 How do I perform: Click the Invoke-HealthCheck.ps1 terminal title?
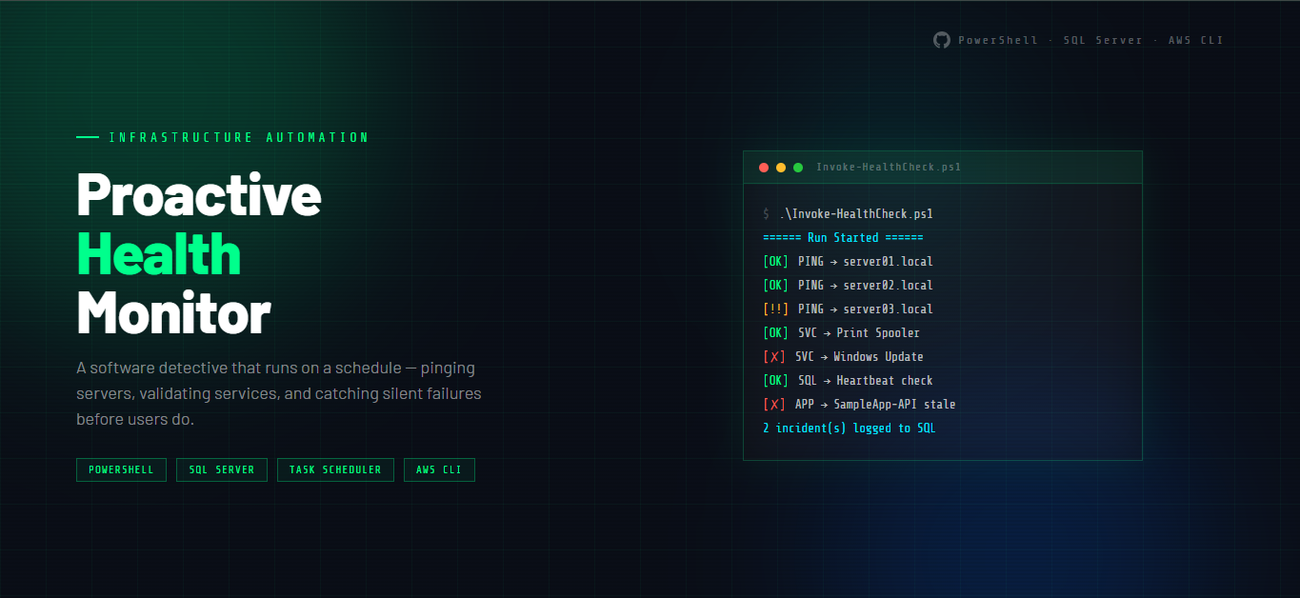tap(889, 168)
